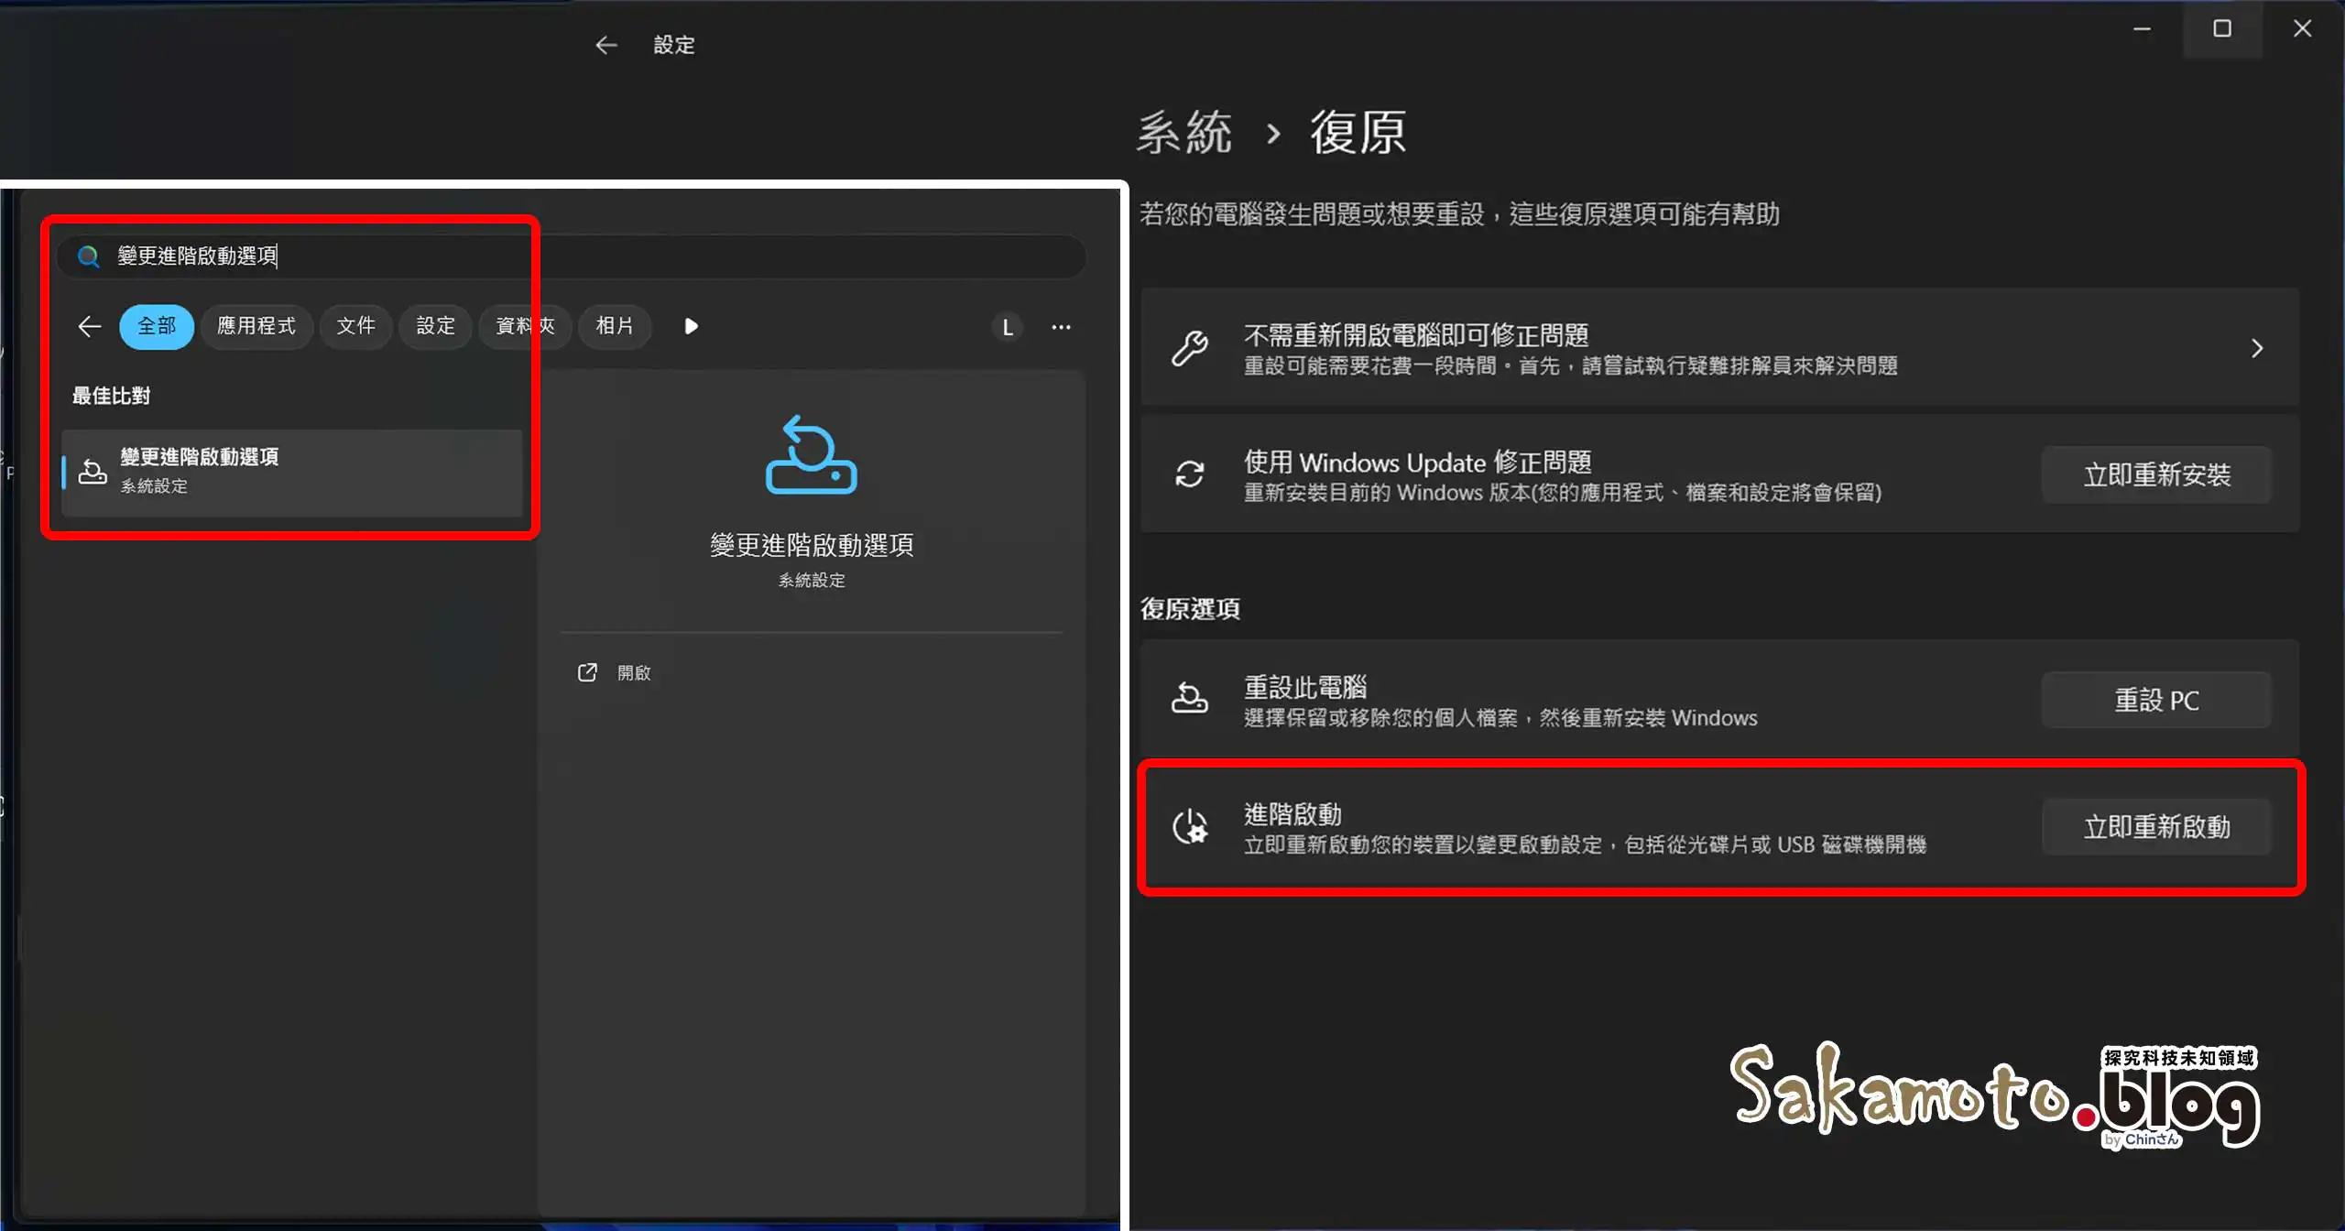This screenshot has width=2345, height=1231.
Task: Click the power-gear icon beside 進階啟動
Action: [x=1190, y=826]
